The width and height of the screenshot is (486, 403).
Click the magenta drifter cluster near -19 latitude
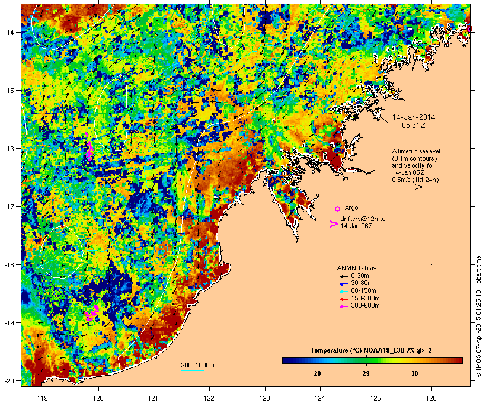coord(92,314)
